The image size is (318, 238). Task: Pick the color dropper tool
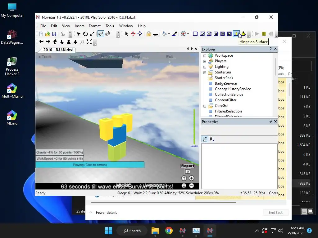coord(175,34)
